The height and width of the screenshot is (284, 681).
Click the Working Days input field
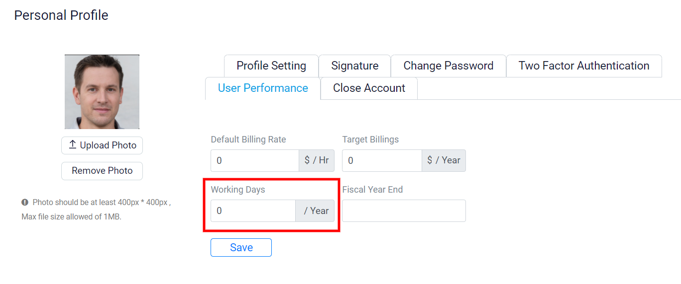click(253, 211)
